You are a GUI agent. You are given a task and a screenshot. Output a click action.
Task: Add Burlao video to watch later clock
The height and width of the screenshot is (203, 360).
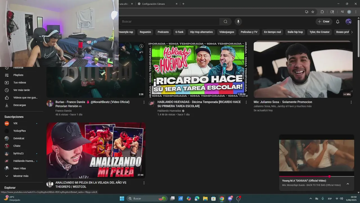pyautogui.click(x=141, y=46)
